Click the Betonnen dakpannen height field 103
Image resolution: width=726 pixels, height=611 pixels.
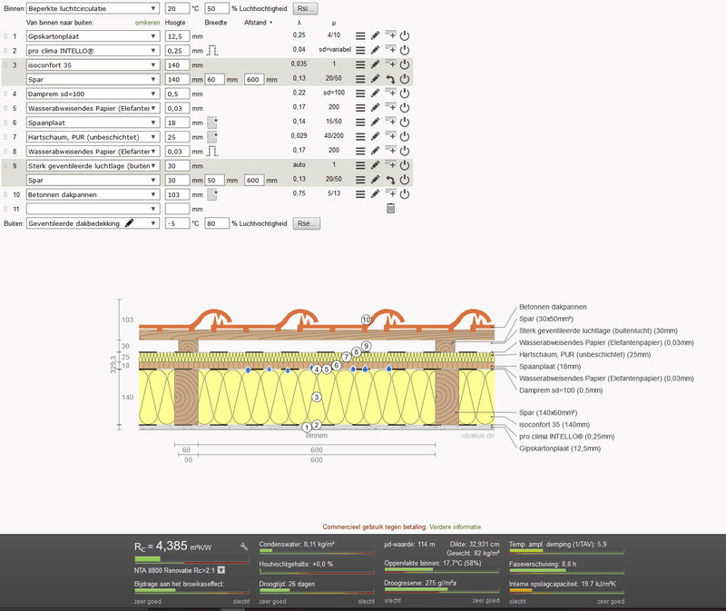click(177, 194)
